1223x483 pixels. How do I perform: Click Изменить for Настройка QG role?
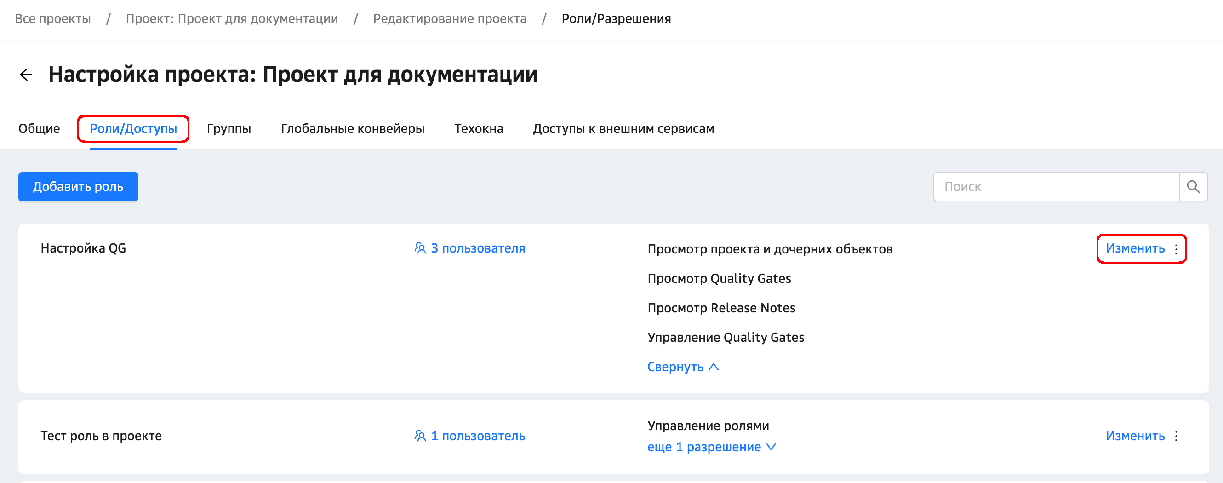(1135, 248)
